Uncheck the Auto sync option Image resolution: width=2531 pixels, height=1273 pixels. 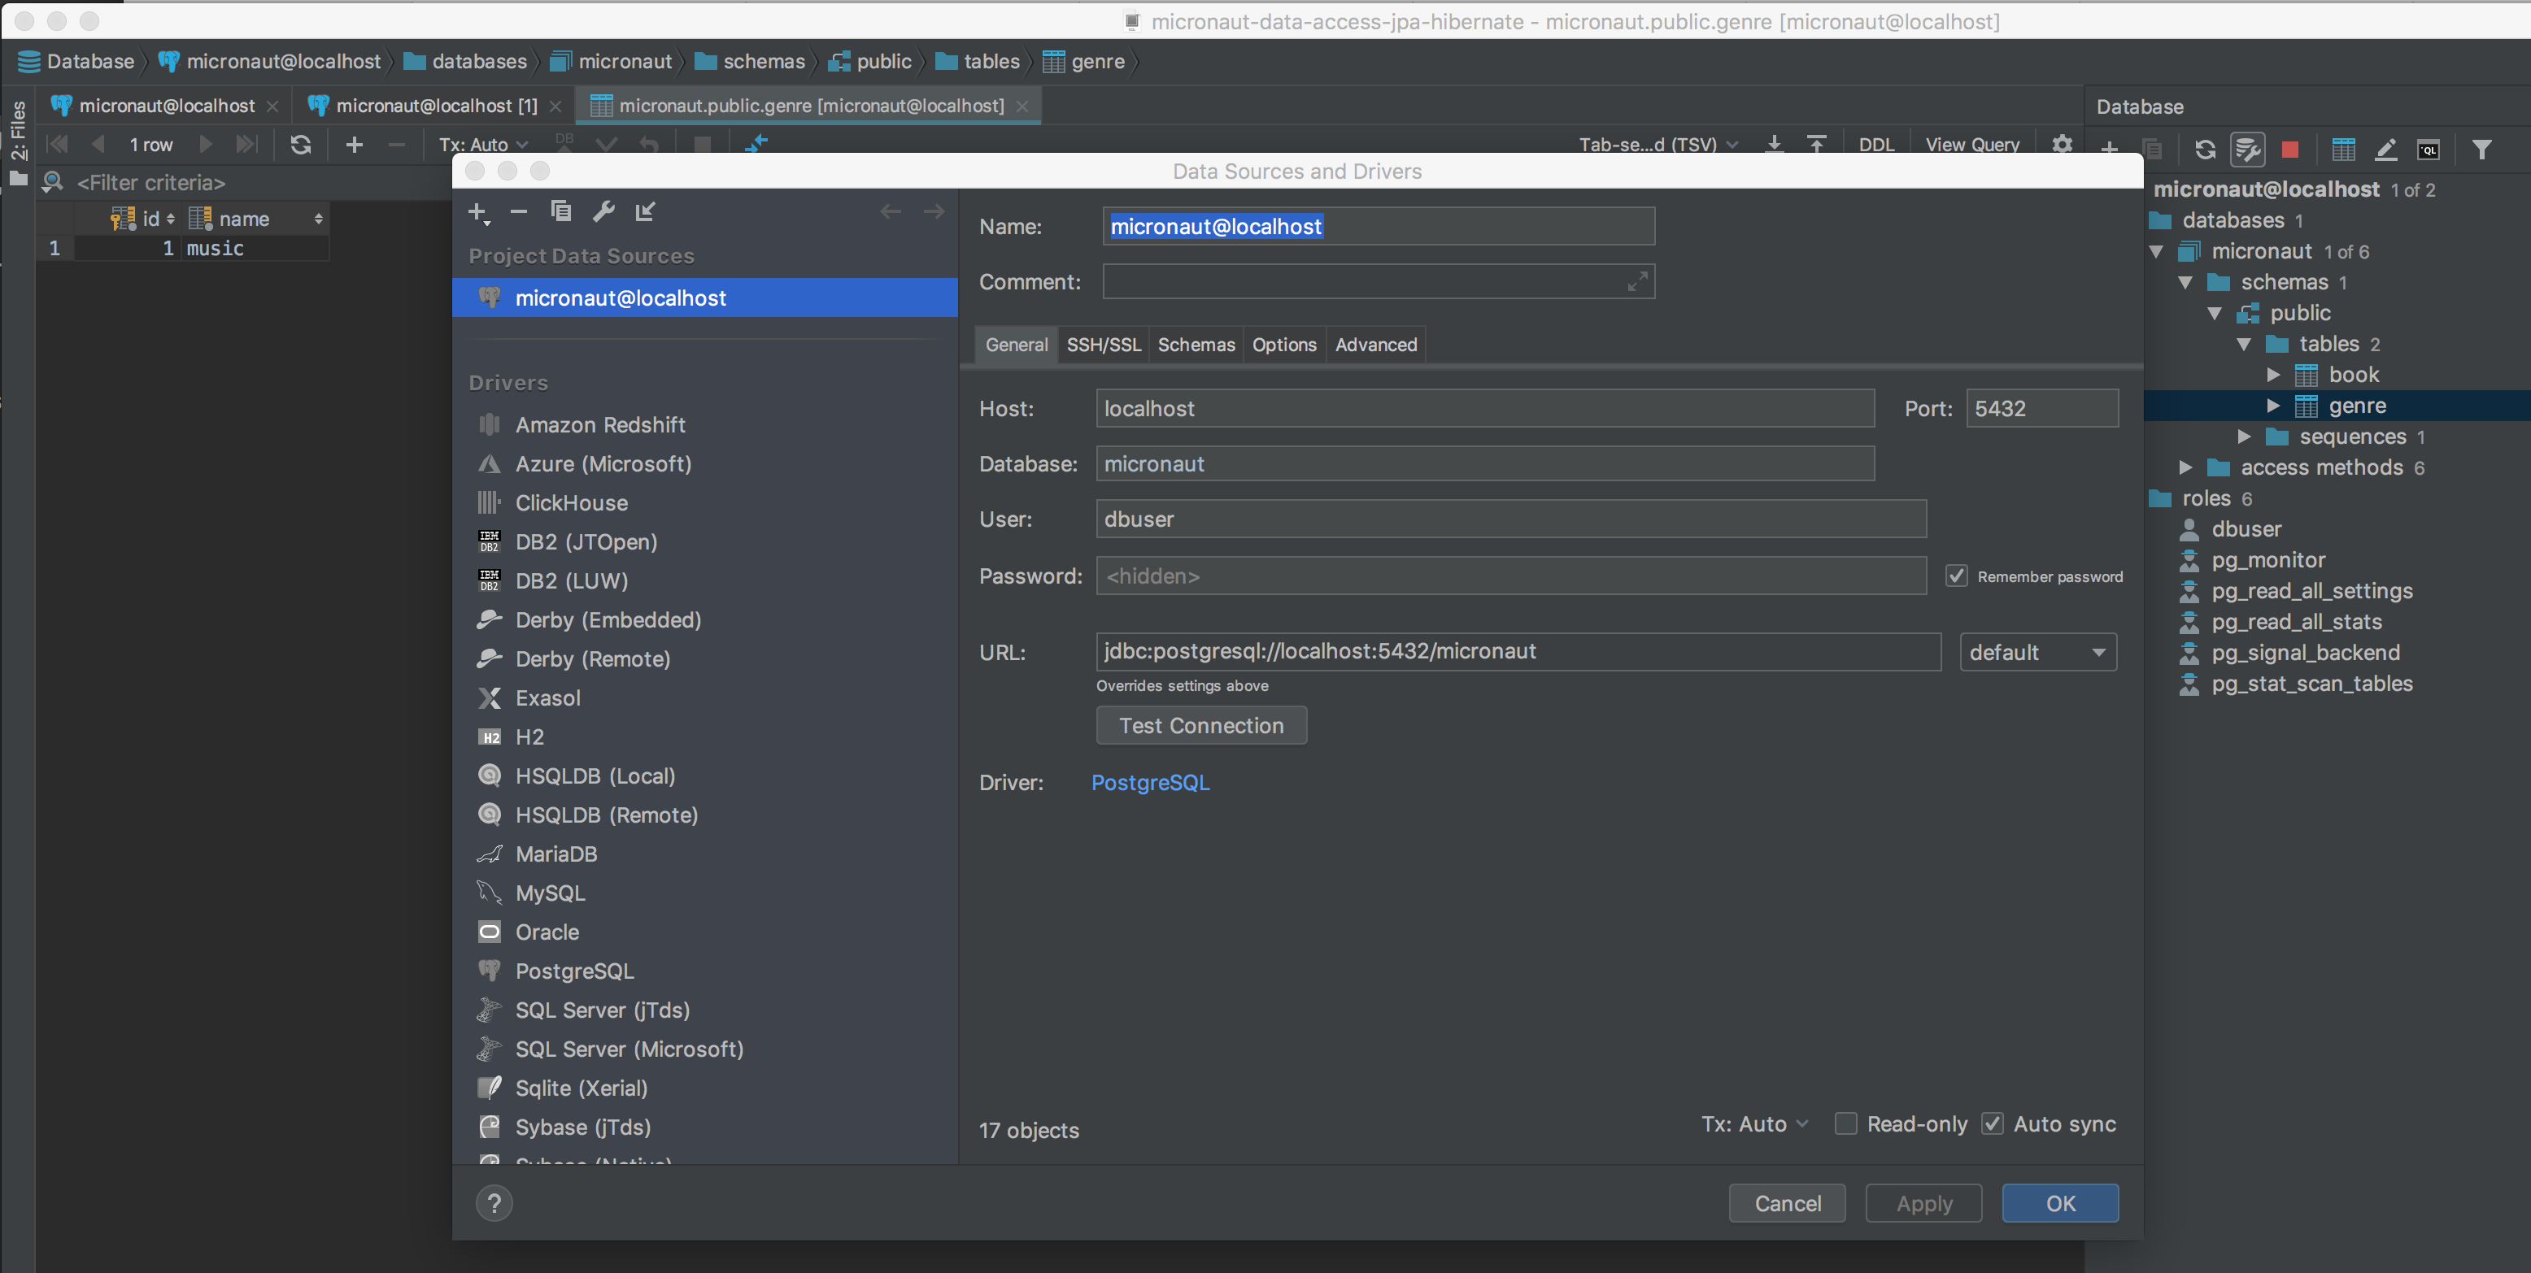[1992, 1123]
